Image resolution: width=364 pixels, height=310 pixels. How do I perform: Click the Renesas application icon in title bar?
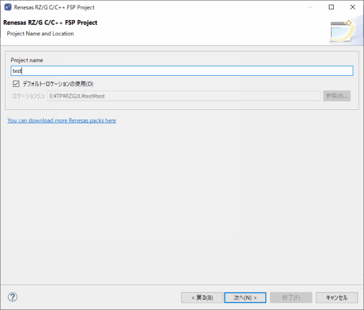[8, 7]
